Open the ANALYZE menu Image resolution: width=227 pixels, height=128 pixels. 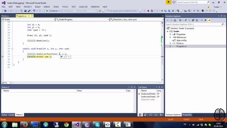(x=83, y=7)
